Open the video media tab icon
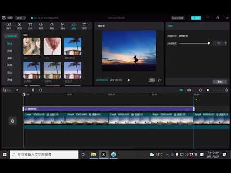231x173 pixels. [x=9, y=26]
